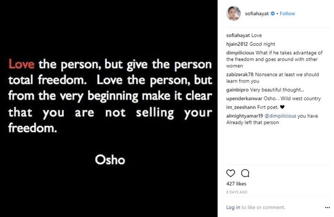Viewport: 334px width, 217px height.
Task: Open sofiahayat's profile picture
Action: [x=233, y=13]
